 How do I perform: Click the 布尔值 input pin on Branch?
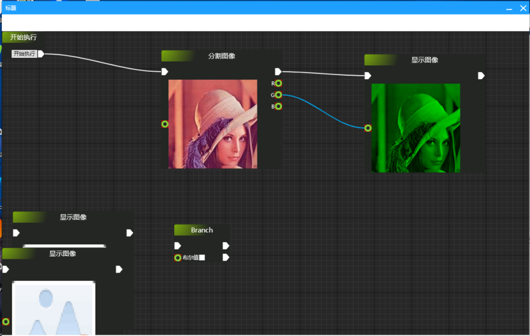(178, 257)
